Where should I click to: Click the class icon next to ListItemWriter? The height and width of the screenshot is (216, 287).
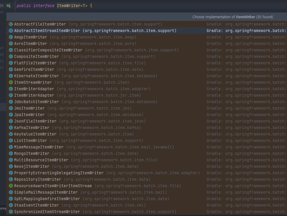[11, 140]
